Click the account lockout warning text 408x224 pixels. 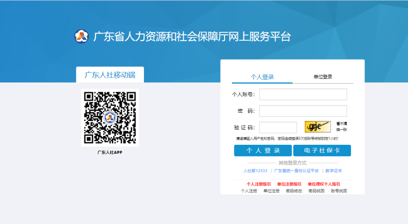(x=287, y=138)
